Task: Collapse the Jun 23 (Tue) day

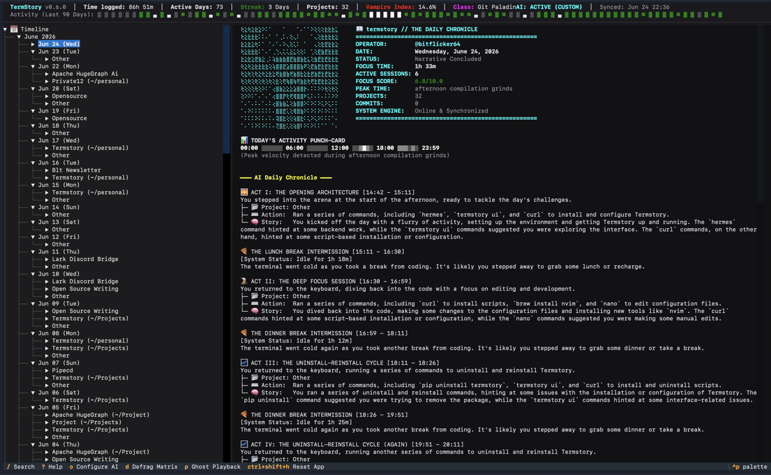Action: 33,51
